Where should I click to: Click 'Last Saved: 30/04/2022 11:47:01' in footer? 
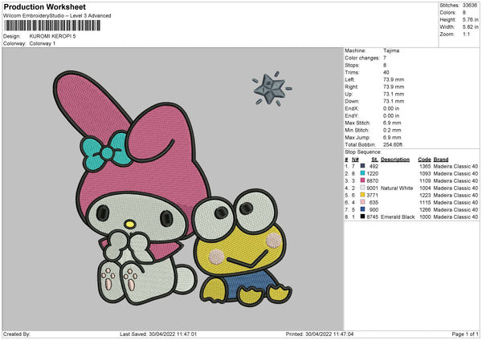pos(158,334)
